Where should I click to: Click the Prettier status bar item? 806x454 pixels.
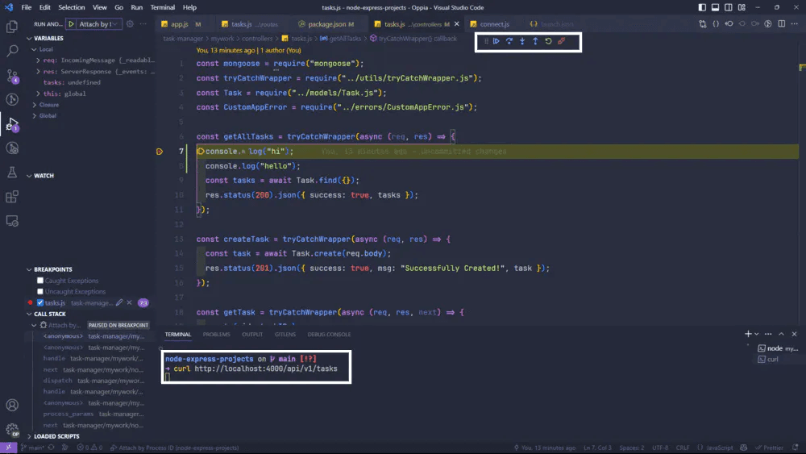point(770,448)
